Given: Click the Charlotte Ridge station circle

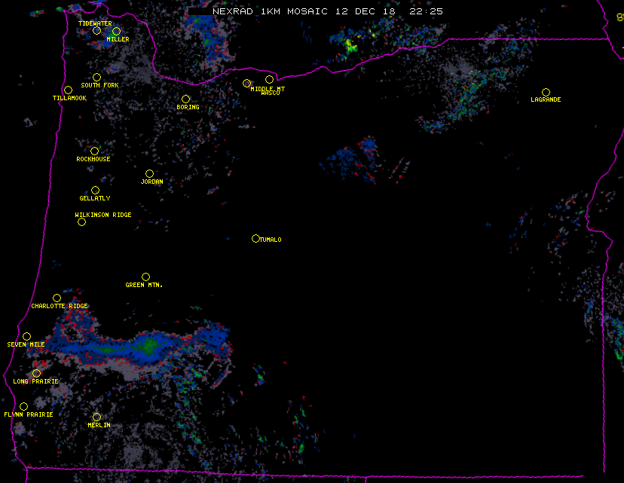Looking at the screenshot, I should [x=57, y=298].
